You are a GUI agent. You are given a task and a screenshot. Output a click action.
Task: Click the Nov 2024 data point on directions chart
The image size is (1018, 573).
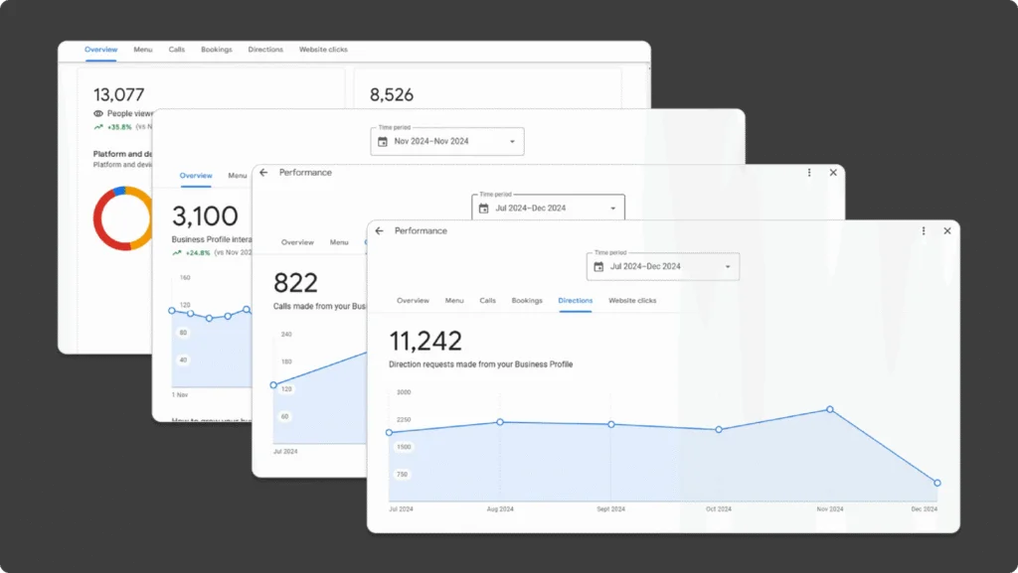[830, 409]
